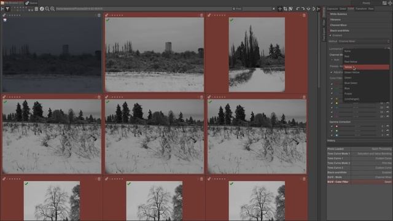Screen dimensions: 393x221
Task: Choose Blue-Green from color filter list
Action: click(x=366, y=83)
